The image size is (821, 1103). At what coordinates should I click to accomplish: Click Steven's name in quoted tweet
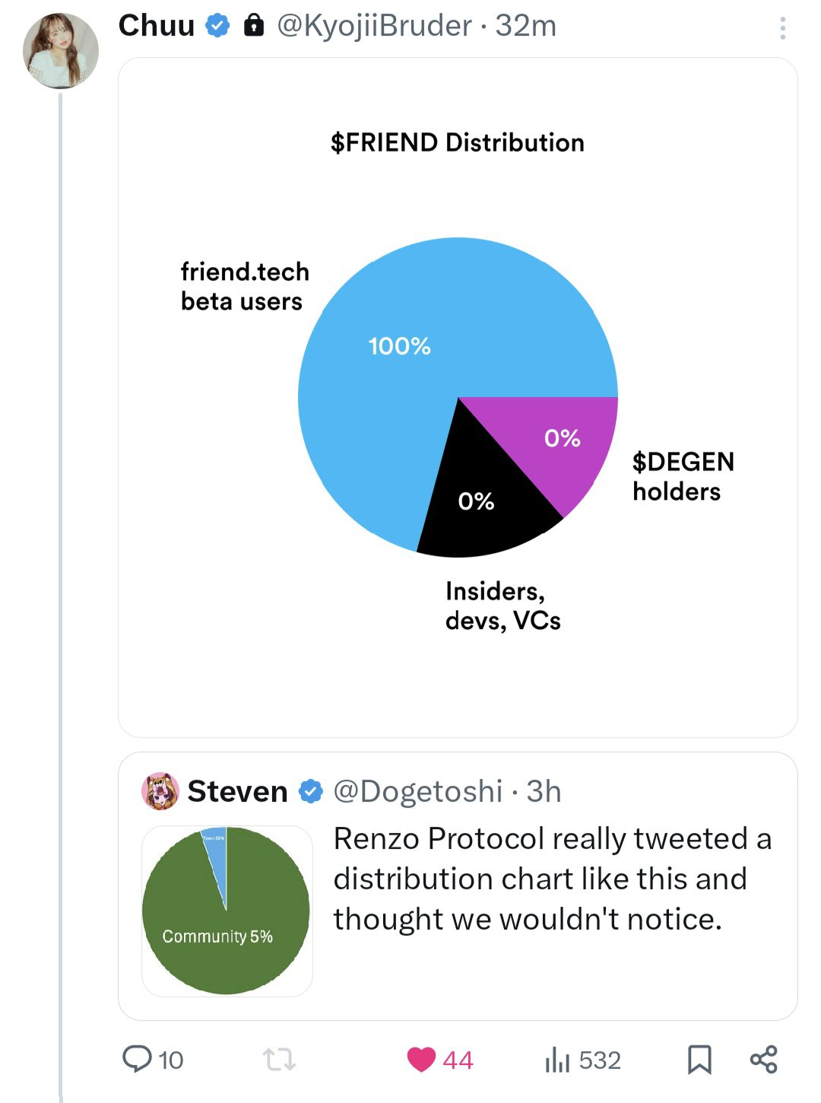[x=237, y=791]
